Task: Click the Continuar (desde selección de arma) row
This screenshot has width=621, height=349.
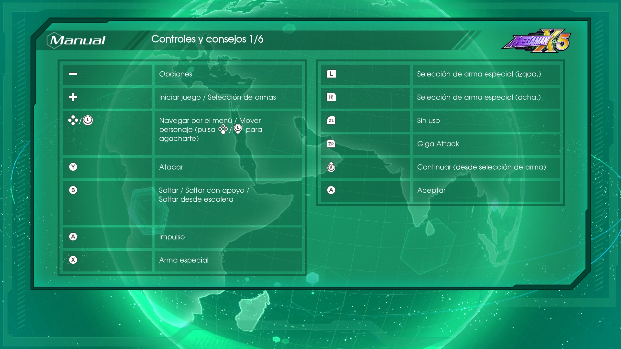Action: [x=481, y=167]
